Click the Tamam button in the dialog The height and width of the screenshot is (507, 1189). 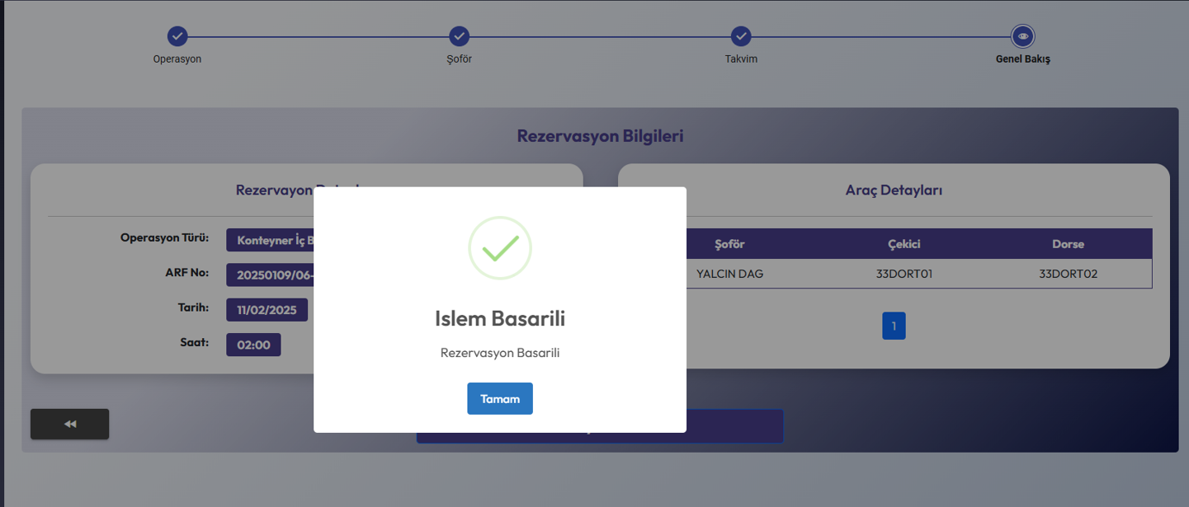499,398
